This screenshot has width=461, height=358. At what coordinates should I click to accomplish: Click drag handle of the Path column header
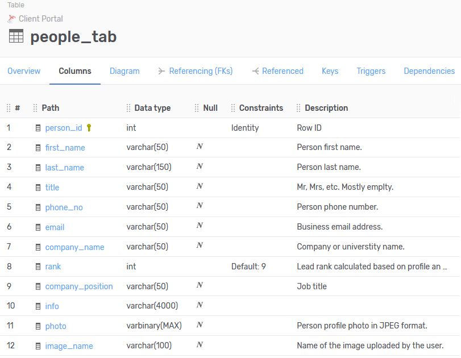click(x=35, y=108)
